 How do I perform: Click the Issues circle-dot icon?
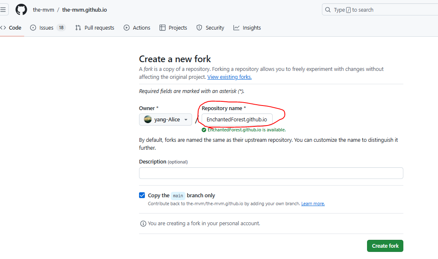[33, 28]
